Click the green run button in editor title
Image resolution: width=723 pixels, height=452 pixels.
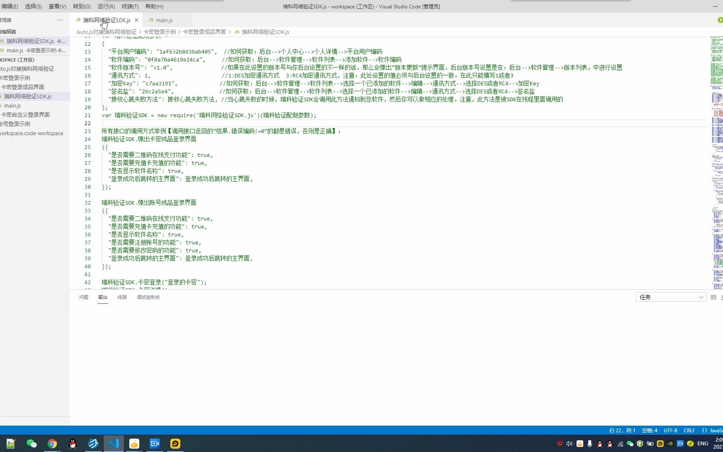[720, 20]
